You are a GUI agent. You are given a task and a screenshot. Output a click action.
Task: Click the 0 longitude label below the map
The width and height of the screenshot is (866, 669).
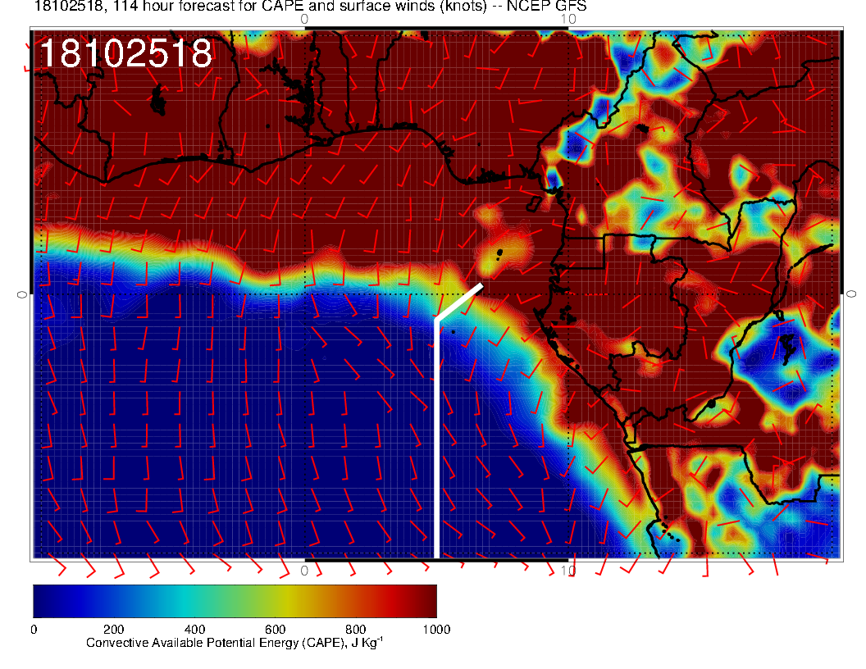point(304,570)
